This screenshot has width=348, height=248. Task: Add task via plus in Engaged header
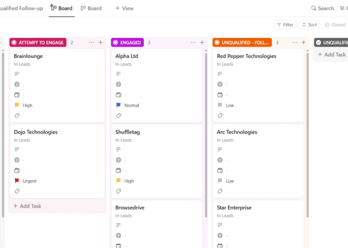(x=202, y=42)
